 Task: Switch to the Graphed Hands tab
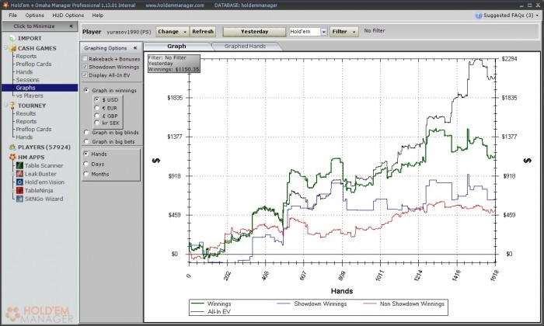coord(245,46)
